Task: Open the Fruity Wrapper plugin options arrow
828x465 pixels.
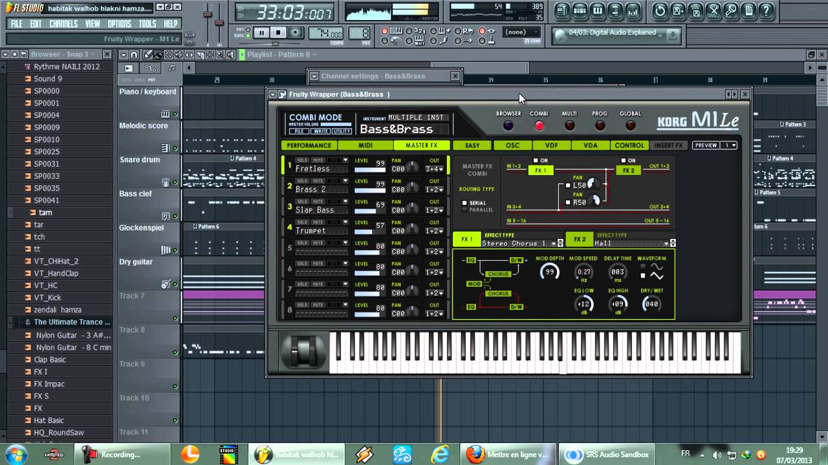Action: 273,94
